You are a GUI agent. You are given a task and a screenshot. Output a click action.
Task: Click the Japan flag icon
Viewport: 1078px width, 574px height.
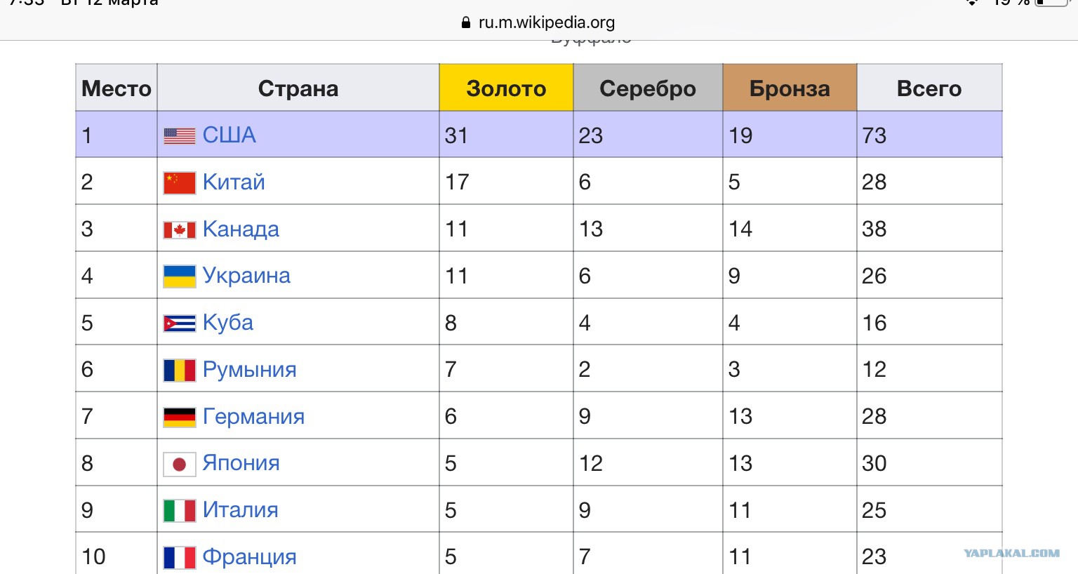[x=180, y=464]
